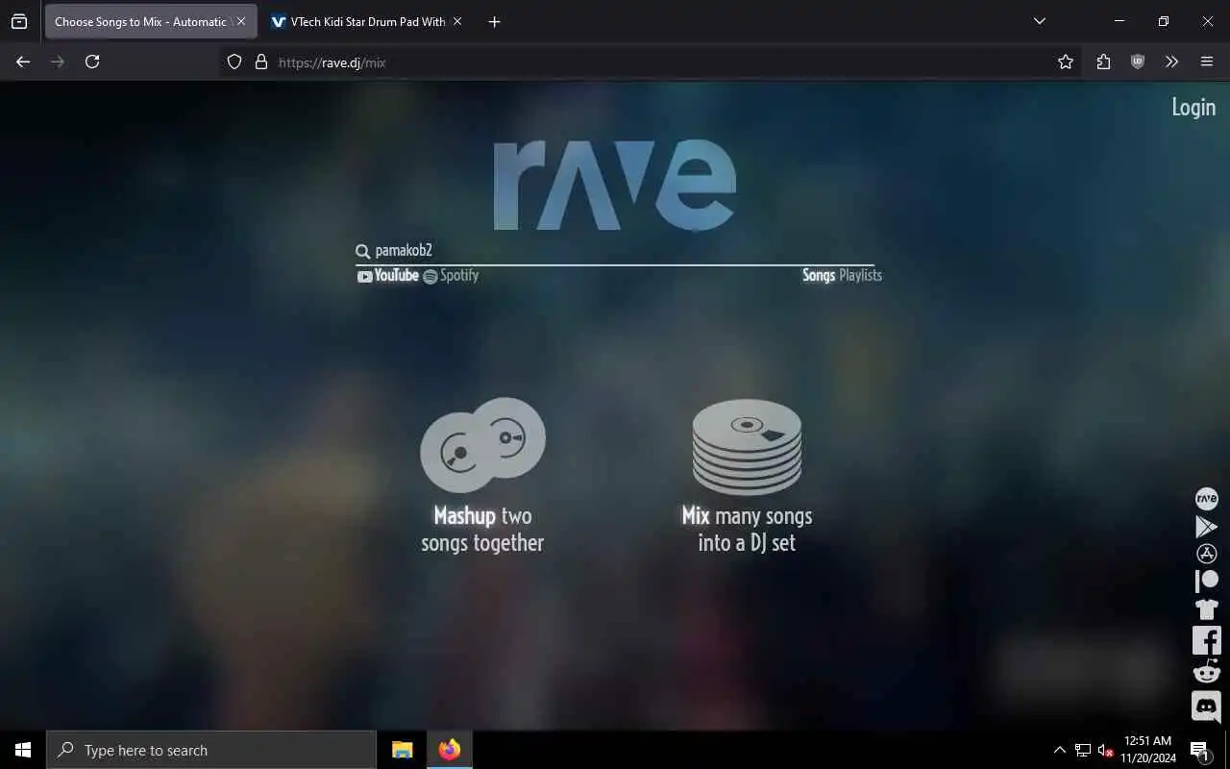Open the Windows Start menu
Image resolution: width=1230 pixels, height=769 pixels.
click(23, 750)
